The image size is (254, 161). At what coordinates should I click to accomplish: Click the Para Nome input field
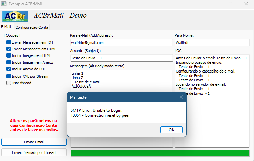click(212, 43)
